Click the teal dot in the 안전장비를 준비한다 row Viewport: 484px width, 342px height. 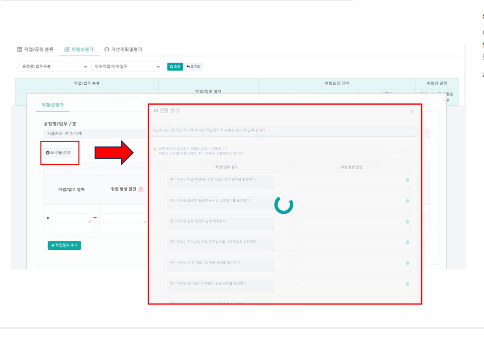click(x=407, y=201)
